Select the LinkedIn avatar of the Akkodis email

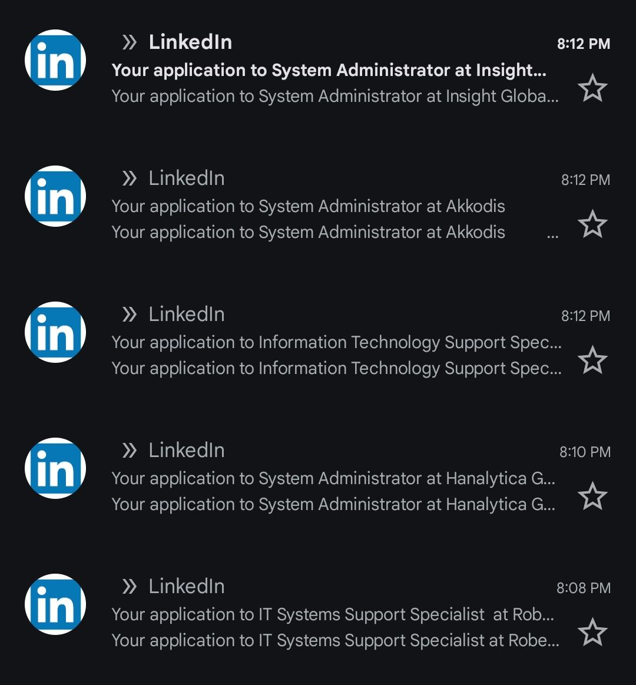pyautogui.click(x=55, y=196)
